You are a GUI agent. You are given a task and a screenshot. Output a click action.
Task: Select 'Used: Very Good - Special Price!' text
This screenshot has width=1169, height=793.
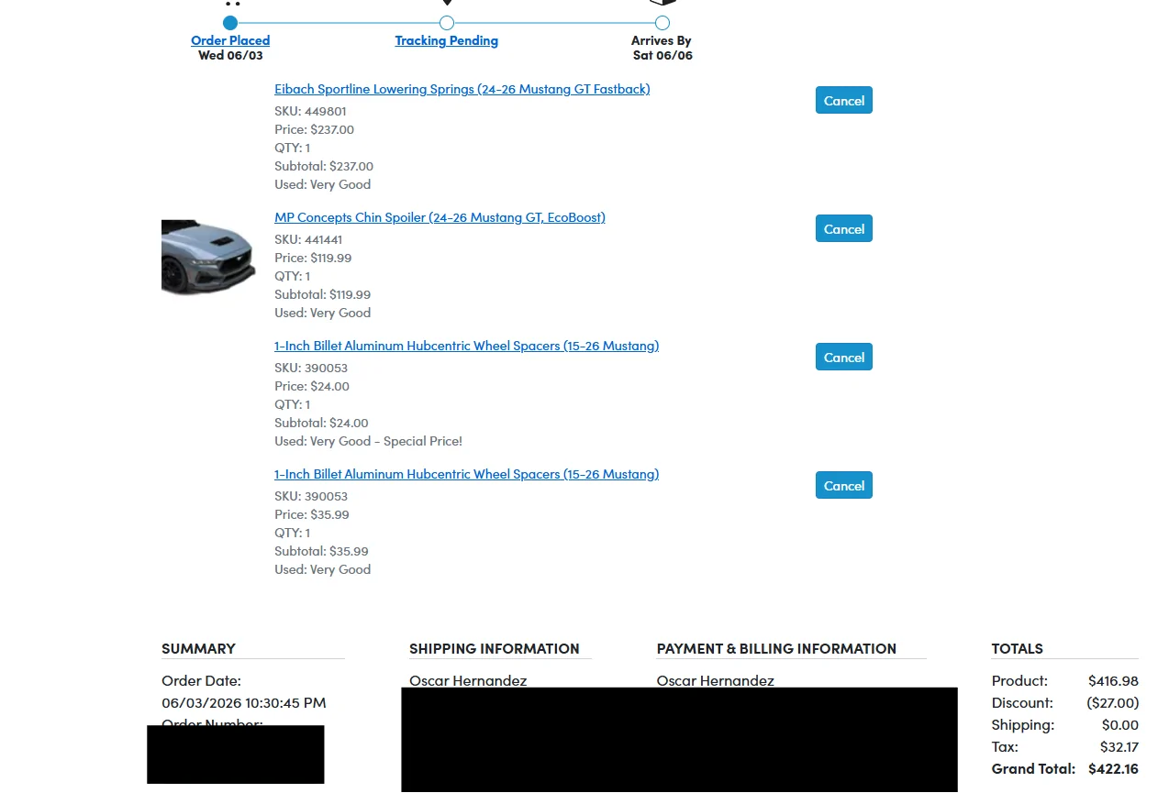coord(368,441)
